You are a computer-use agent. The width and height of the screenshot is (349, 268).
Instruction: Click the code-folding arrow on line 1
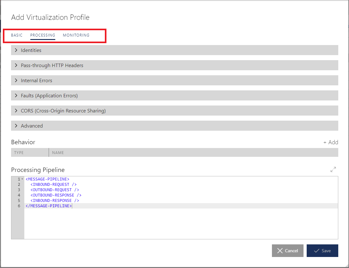22,179
